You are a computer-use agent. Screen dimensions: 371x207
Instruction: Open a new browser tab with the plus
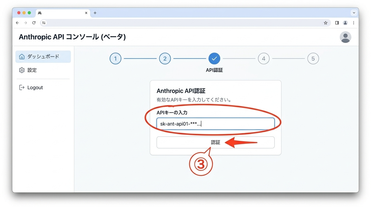click(x=95, y=13)
